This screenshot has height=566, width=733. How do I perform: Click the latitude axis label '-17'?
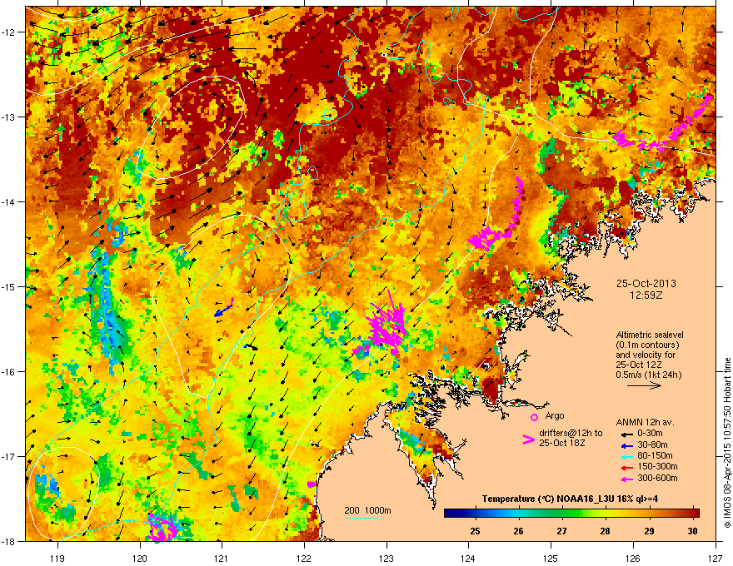(9, 456)
